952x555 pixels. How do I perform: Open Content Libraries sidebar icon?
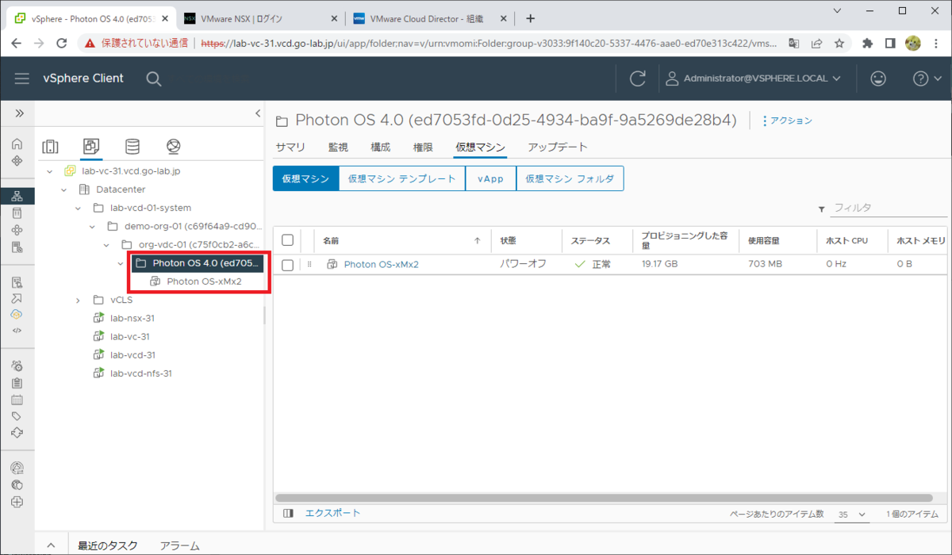17,212
